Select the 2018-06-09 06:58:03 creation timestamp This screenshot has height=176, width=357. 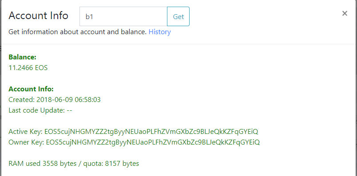point(68,100)
